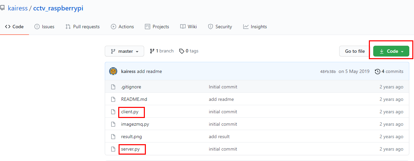
Task: Click the kairess avatar image
Action: tap(113, 71)
